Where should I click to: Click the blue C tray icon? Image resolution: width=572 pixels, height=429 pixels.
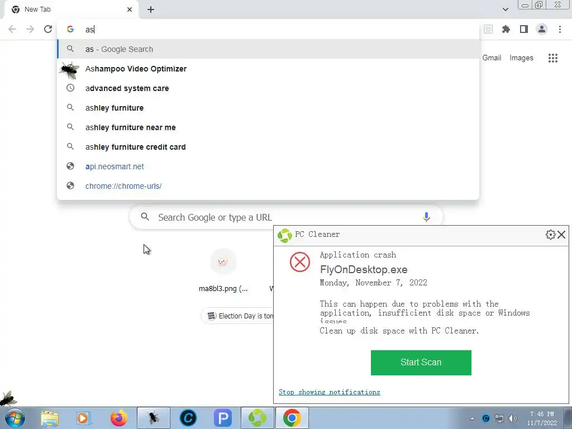pos(485,418)
